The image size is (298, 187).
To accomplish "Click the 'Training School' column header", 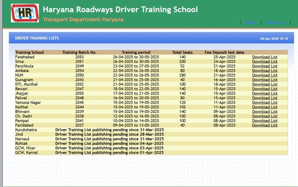I will (x=29, y=52).
